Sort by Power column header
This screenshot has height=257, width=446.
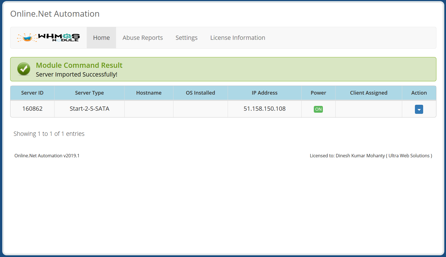(318, 93)
